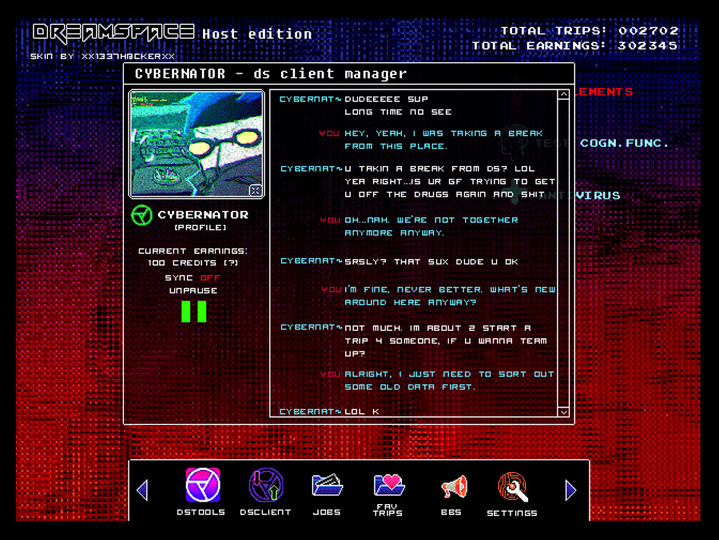Click the chat scrollbar up arrow
Viewport: 719px width, 540px height.
pyautogui.click(x=563, y=95)
